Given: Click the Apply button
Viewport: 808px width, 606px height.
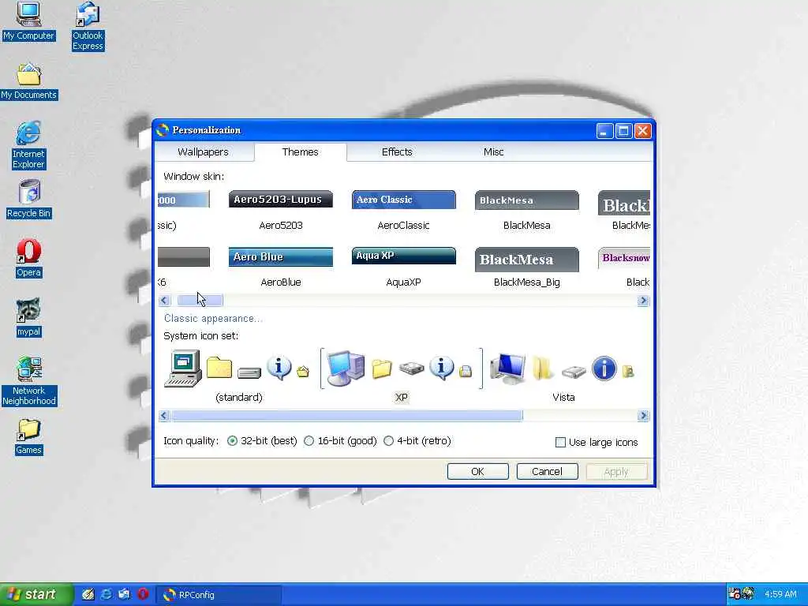Looking at the screenshot, I should (616, 472).
